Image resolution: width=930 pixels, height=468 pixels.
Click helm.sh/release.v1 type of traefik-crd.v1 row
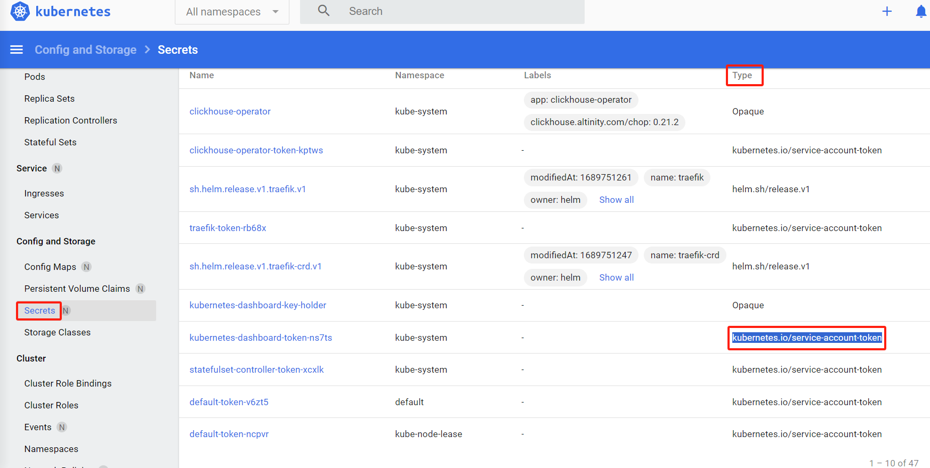click(771, 266)
